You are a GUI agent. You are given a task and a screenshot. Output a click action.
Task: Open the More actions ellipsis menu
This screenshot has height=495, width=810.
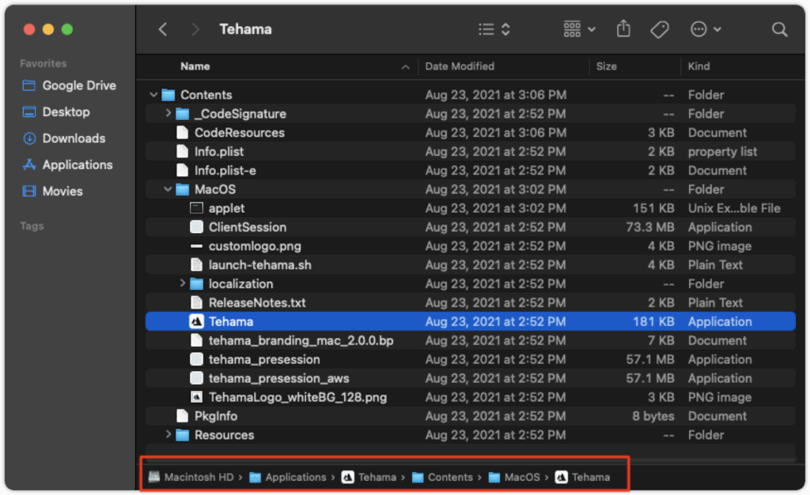click(706, 29)
